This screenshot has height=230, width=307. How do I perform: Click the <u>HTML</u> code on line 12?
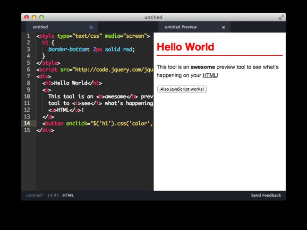coord(65,110)
